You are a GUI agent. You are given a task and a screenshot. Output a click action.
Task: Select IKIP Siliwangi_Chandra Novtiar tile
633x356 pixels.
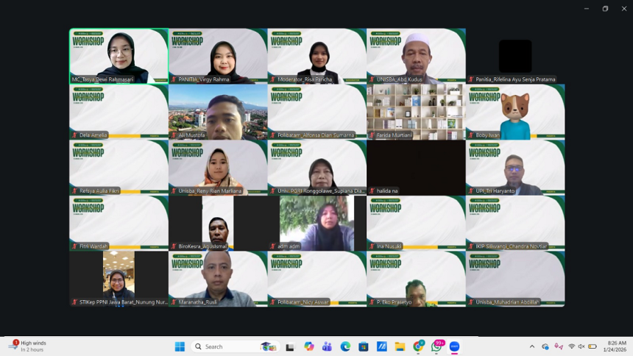[x=515, y=223]
